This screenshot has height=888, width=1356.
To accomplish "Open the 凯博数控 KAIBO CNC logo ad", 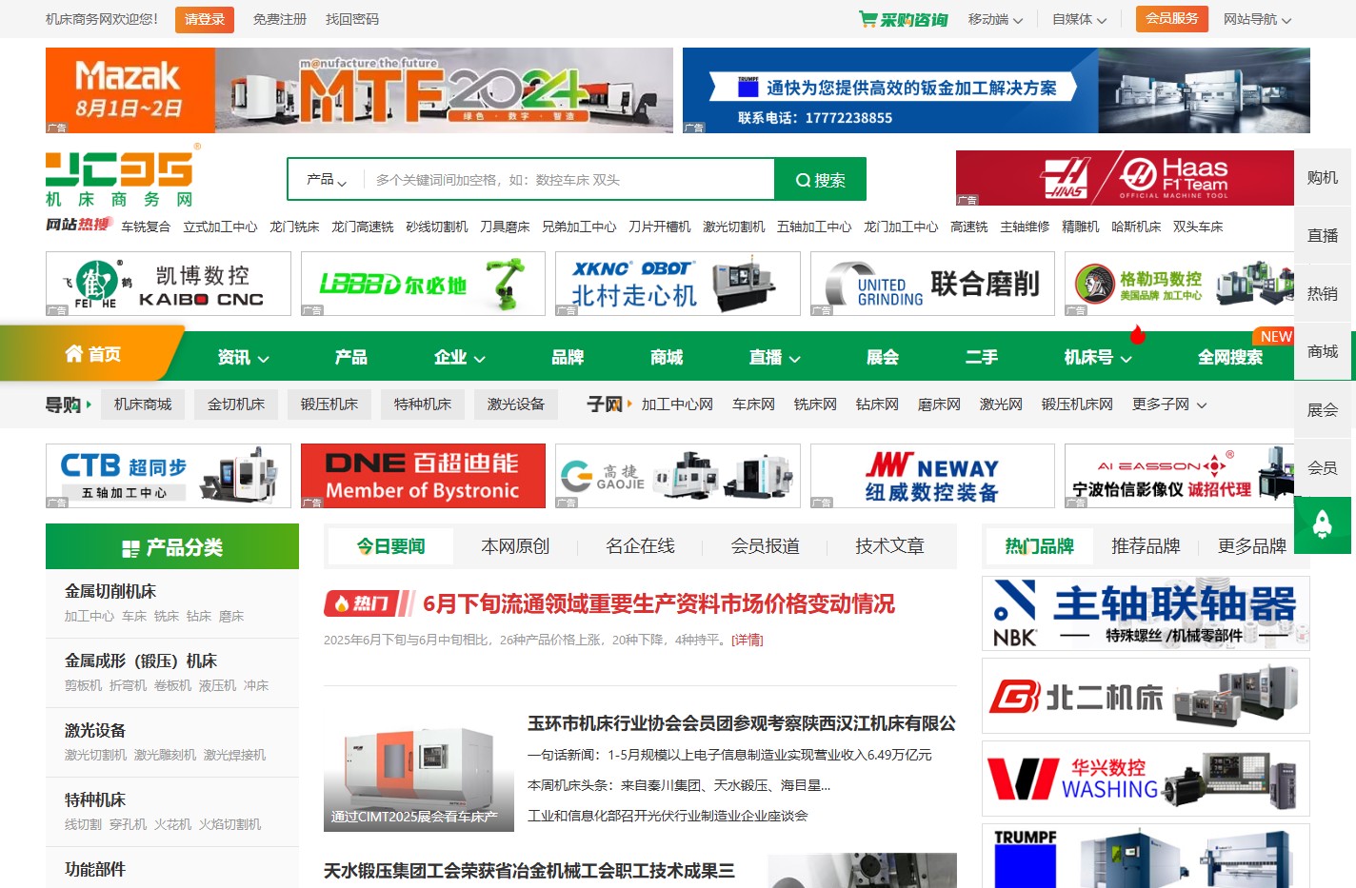I will pos(169,284).
